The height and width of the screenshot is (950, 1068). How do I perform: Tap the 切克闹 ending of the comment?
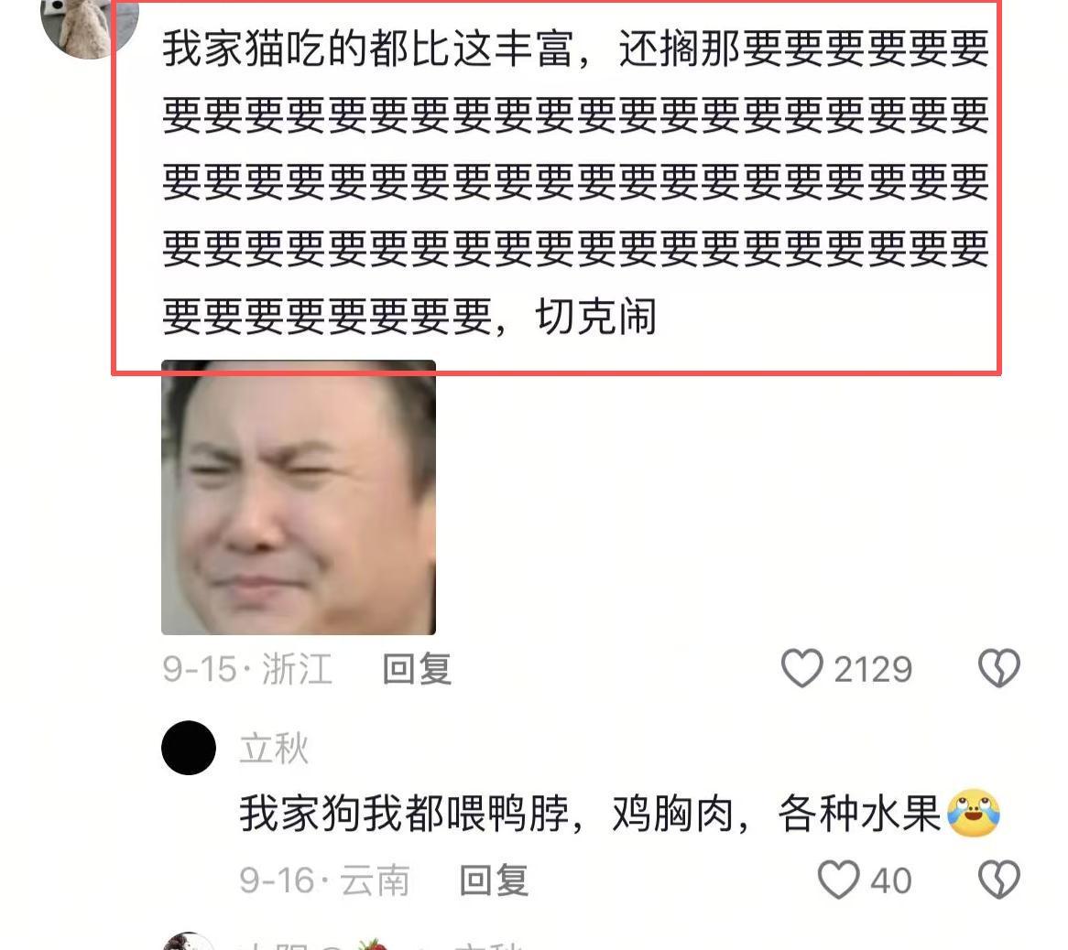click(596, 317)
